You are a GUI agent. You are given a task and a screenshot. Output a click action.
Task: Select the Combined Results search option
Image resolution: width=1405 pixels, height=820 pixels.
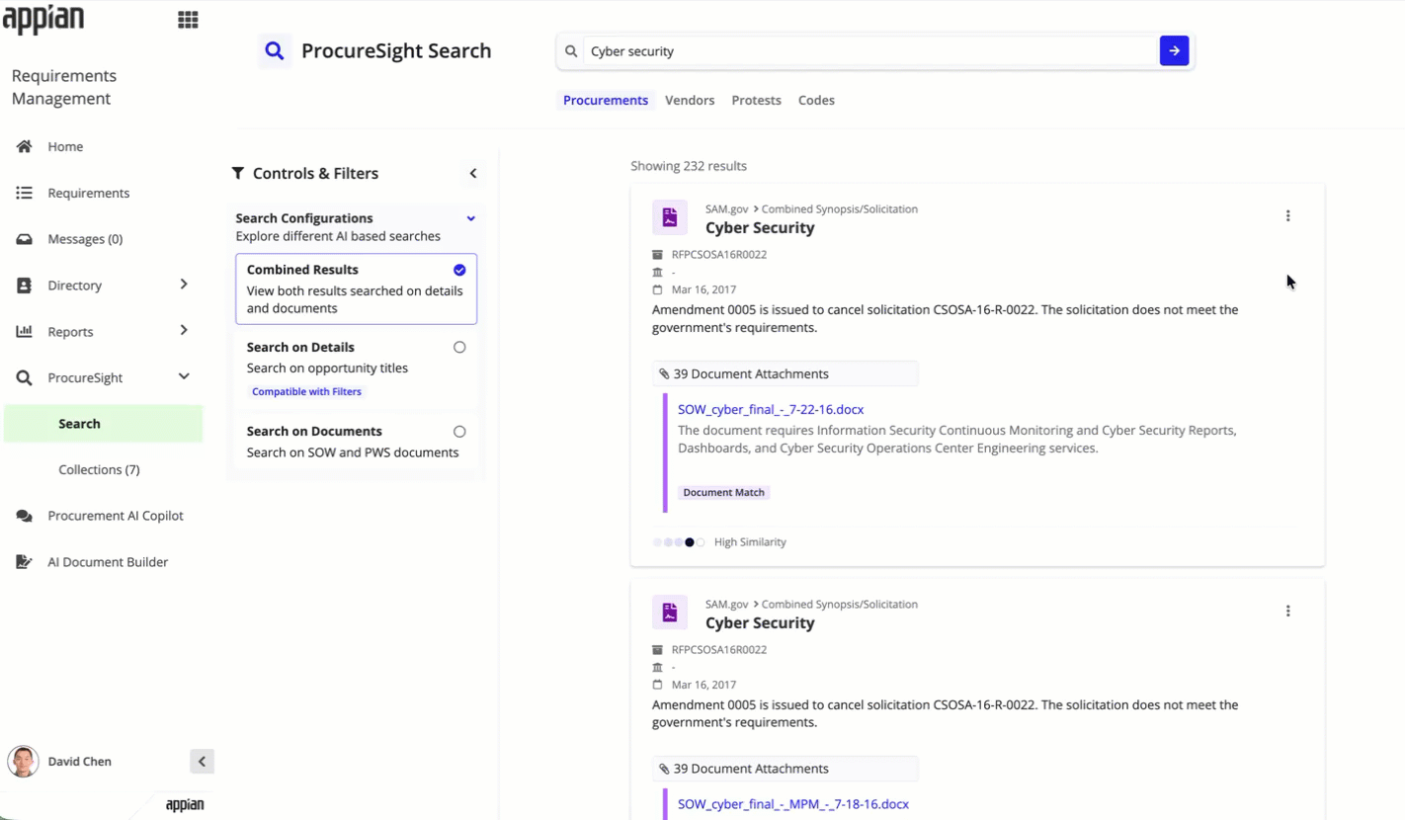coord(356,288)
